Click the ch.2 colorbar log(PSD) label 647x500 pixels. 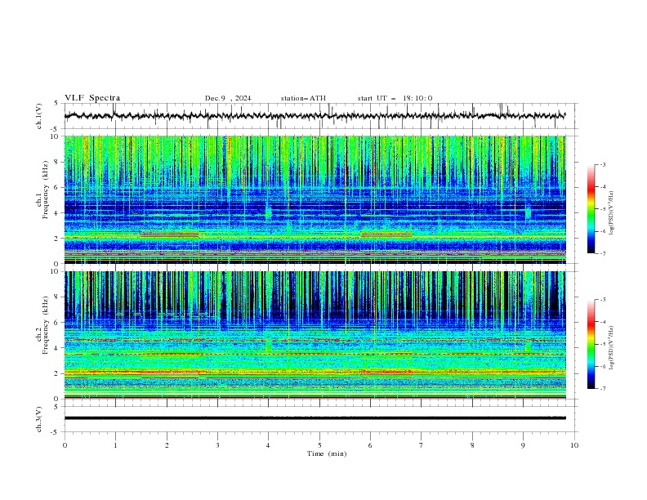point(612,347)
